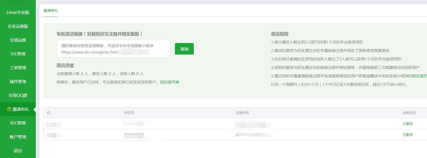The image size is (427, 158).
Task: Click the 注册时间 column header
Action: (x=242, y=113)
